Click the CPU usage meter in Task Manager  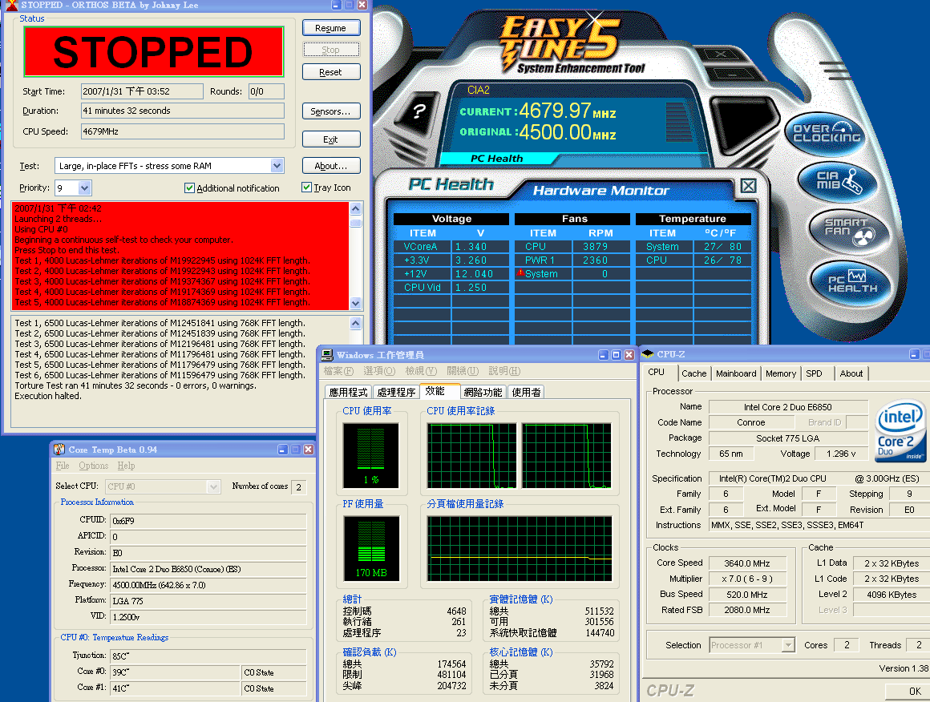370,454
